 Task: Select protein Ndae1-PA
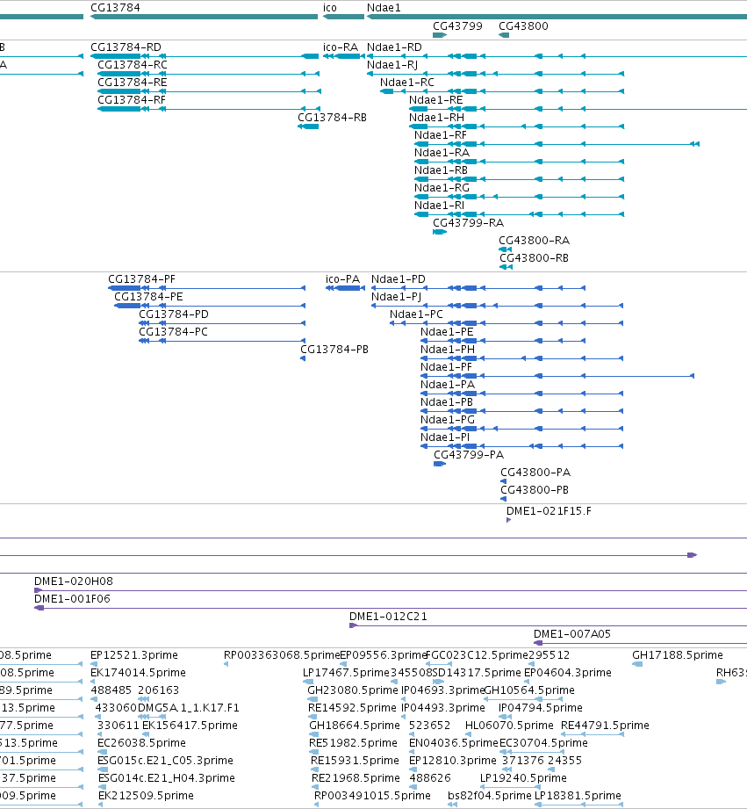tap(522, 394)
